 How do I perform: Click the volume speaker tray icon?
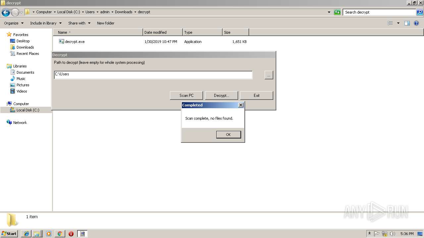tap(393, 234)
